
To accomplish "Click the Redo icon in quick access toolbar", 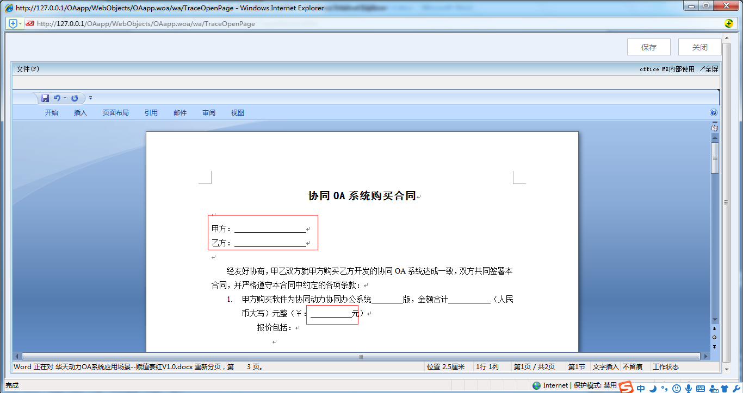I will pos(75,98).
